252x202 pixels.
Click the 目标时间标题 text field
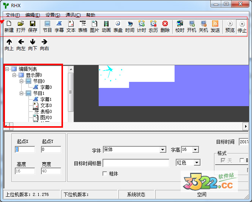tap(136, 163)
